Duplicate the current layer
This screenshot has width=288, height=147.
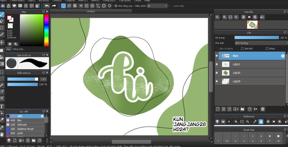click(249, 109)
